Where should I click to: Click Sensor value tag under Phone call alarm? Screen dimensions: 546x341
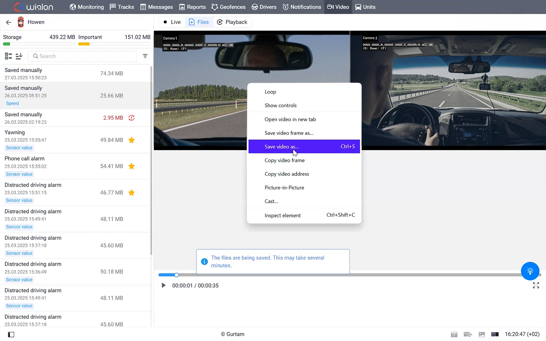click(19, 174)
